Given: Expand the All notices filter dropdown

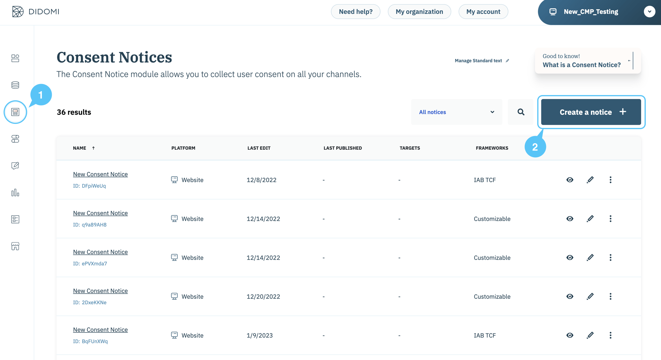Looking at the screenshot, I should point(456,112).
